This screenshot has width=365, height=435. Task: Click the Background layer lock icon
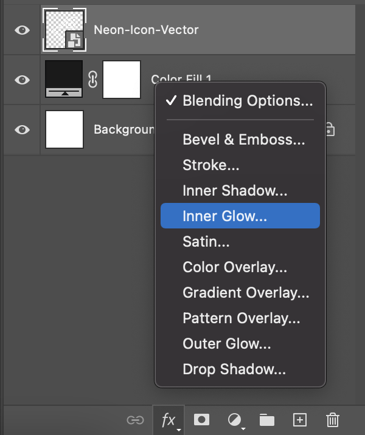tap(330, 129)
